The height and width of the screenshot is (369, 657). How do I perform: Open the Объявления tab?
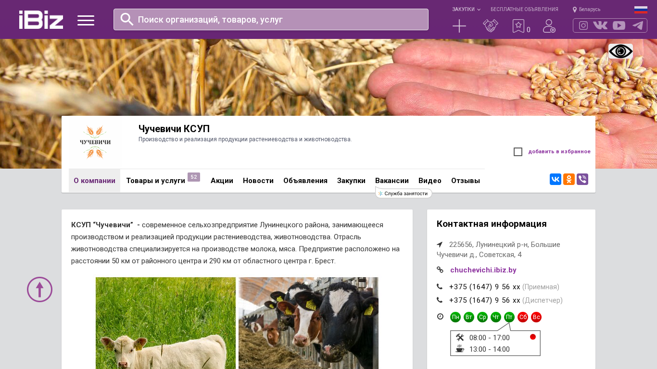click(x=305, y=181)
